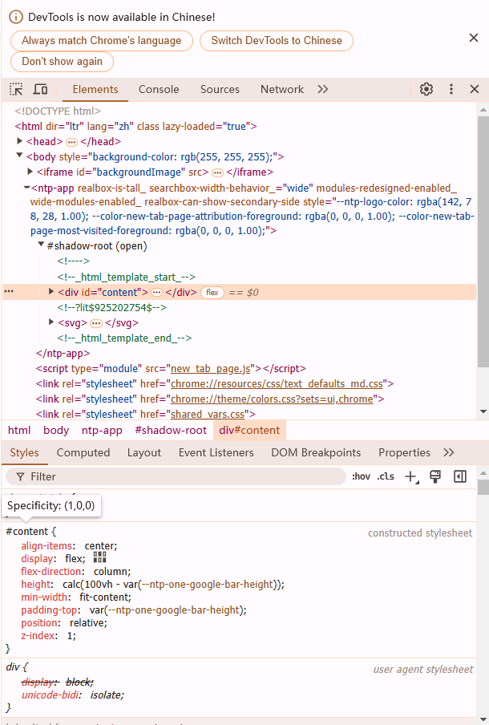Open the Event Listeners tab
Image resolution: width=489 pixels, height=725 pixels.
pyautogui.click(x=216, y=452)
